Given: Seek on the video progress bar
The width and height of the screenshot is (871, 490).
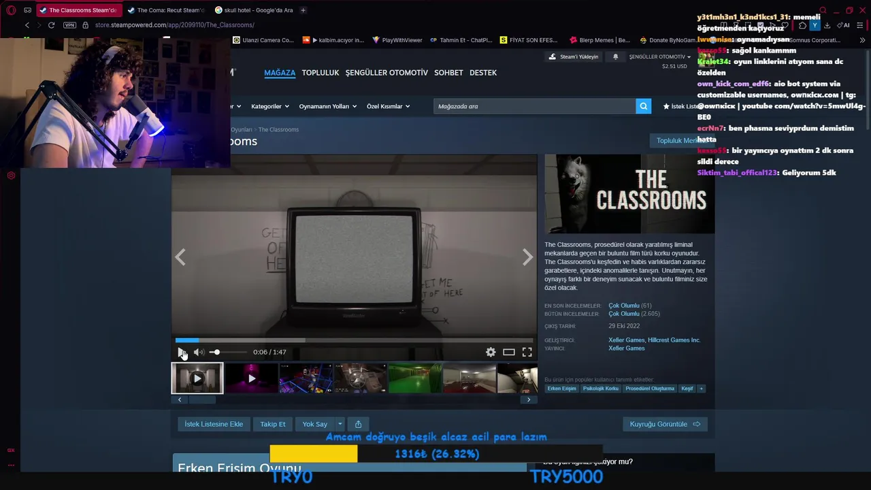Looking at the screenshot, I should click(x=354, y=340).
